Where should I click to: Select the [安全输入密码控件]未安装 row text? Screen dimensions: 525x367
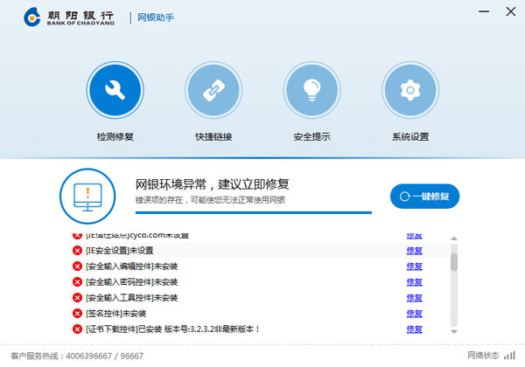click(131, 282)
